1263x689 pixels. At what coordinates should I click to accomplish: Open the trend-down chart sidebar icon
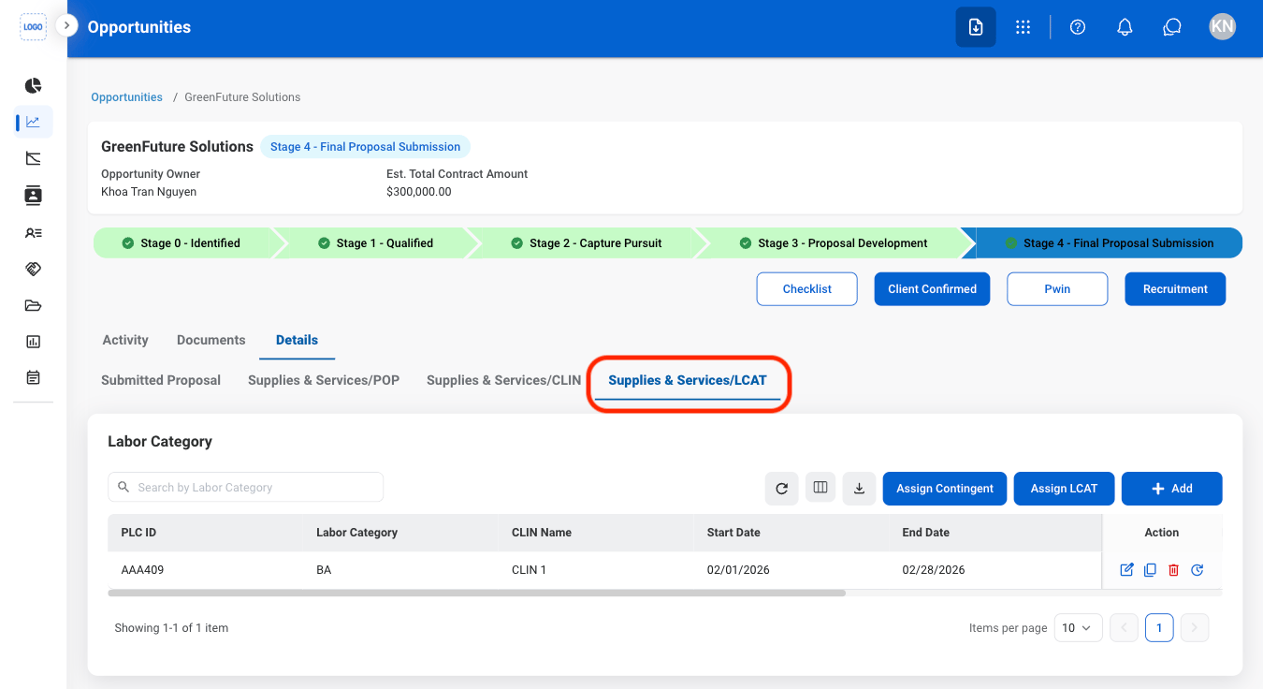pyautogui.click(x=34, y=158)
